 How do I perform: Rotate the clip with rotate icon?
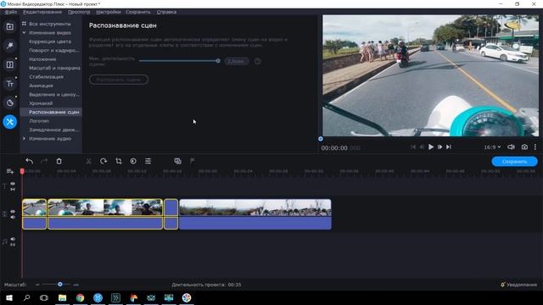tap(104, 161)
